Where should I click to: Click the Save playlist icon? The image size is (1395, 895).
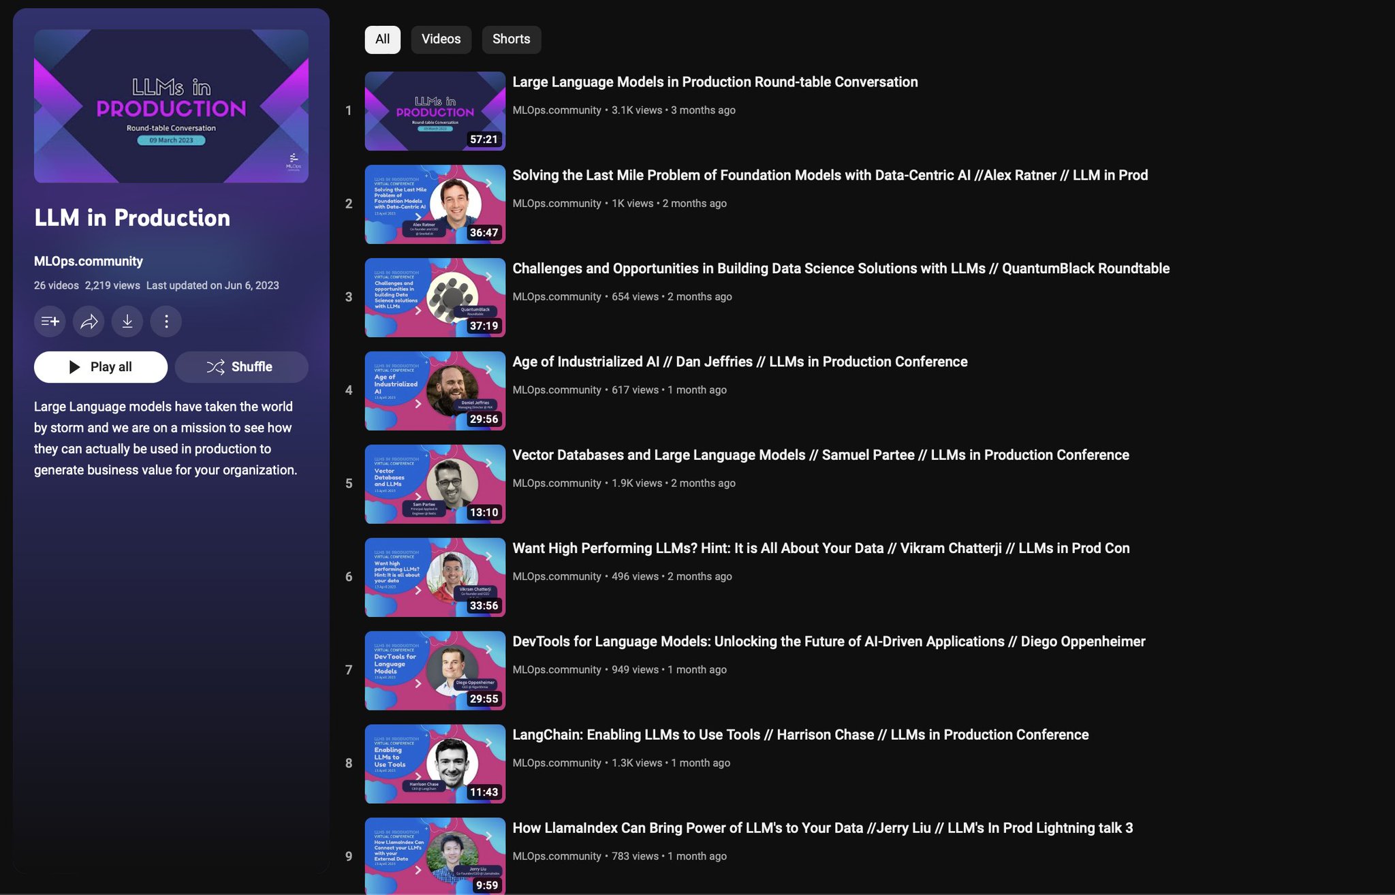(x=50, y=321)
